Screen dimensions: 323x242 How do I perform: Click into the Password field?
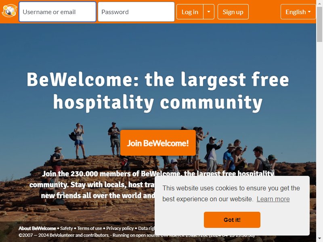pos(136,12)
